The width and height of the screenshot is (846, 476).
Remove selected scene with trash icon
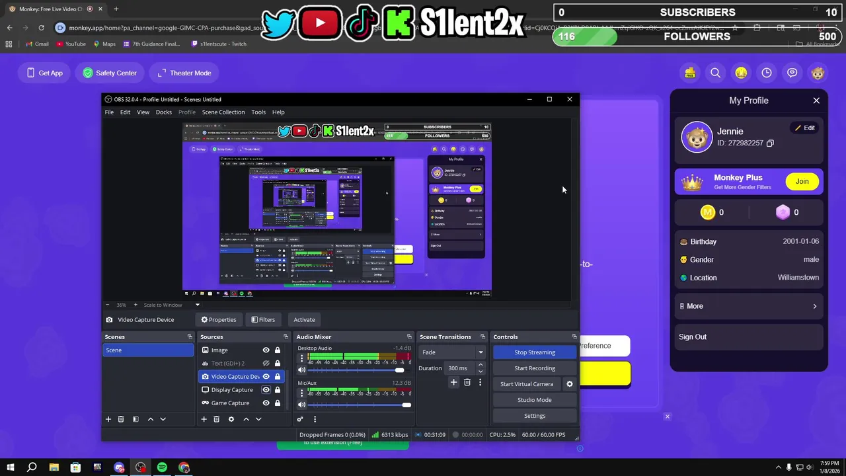pyautogui.click(x=121, y=419)
